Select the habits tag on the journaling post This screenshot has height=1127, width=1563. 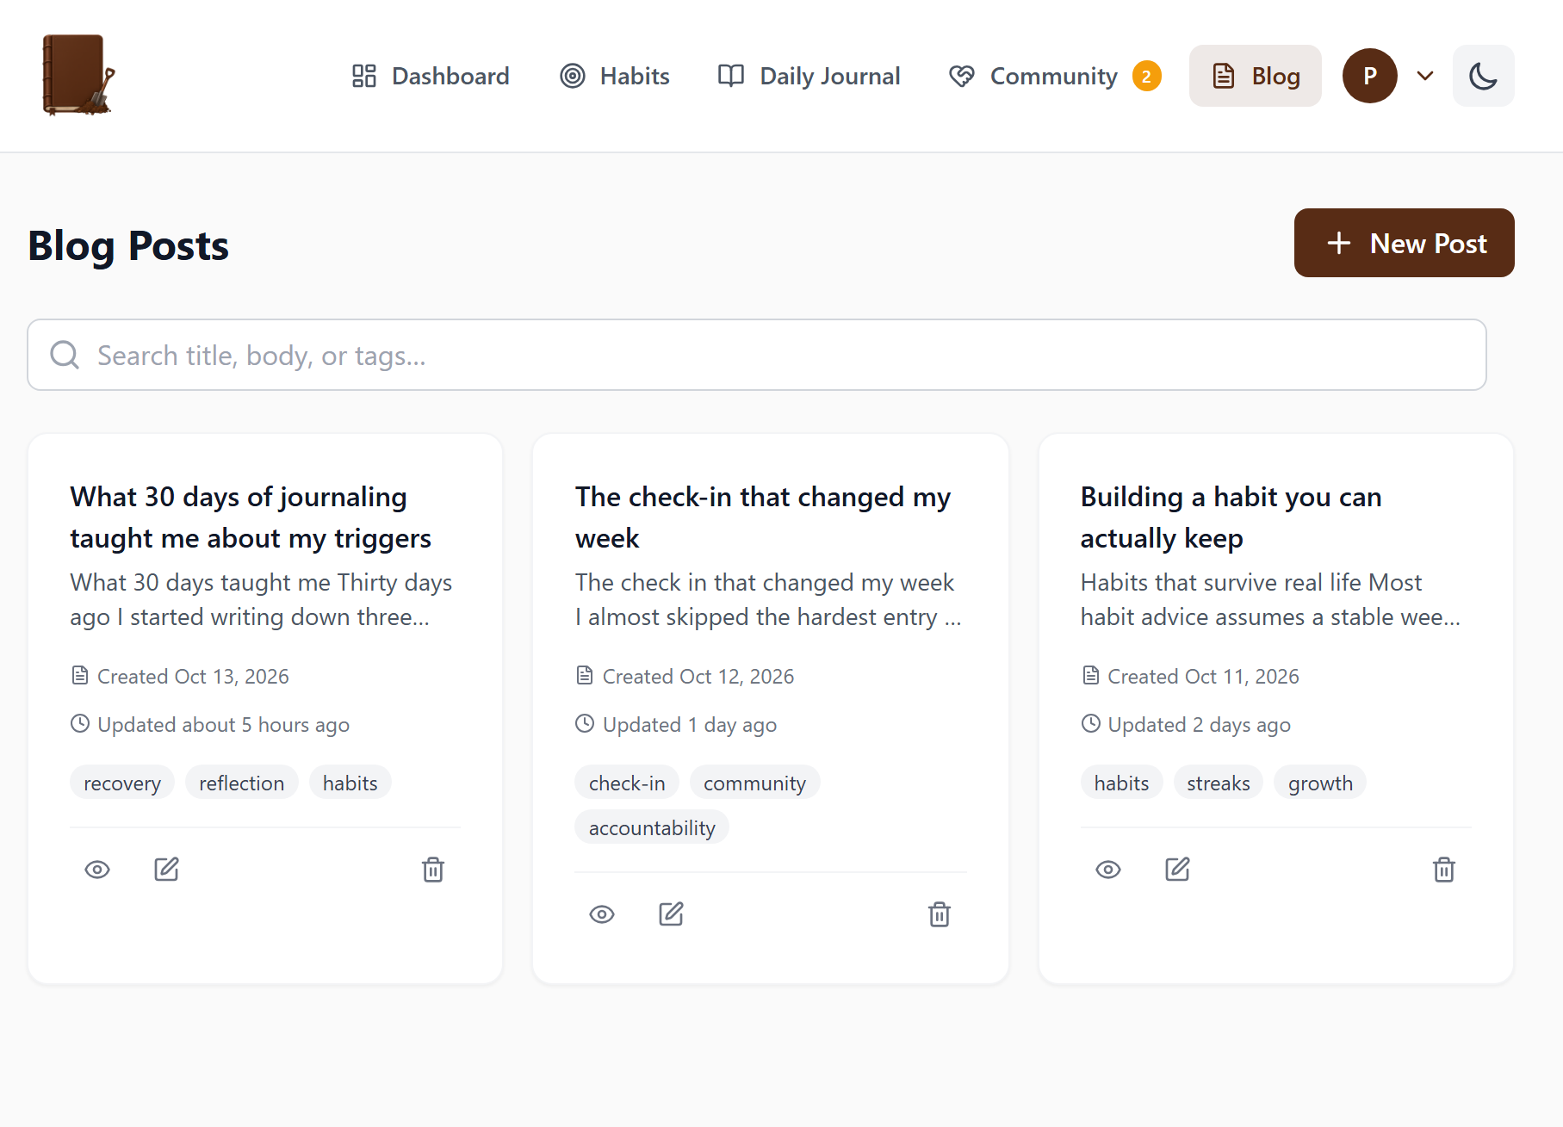click(350, 783)
